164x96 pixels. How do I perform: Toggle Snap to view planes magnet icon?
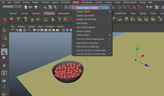pos(134,7)
